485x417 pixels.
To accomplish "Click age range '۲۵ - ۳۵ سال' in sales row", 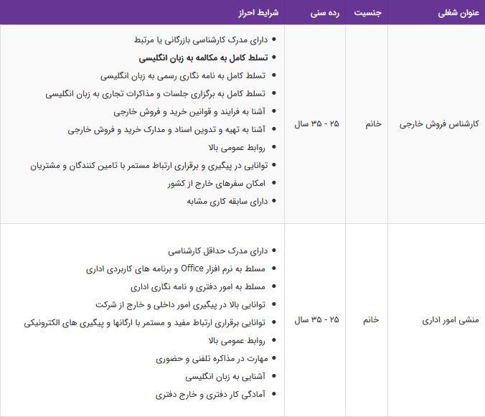I will [316, 124].
